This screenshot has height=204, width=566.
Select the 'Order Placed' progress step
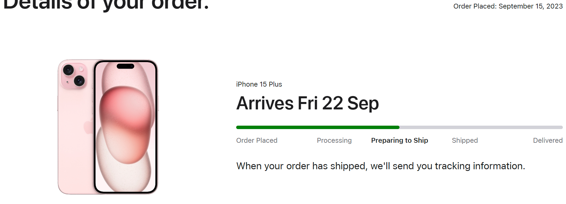257,140
